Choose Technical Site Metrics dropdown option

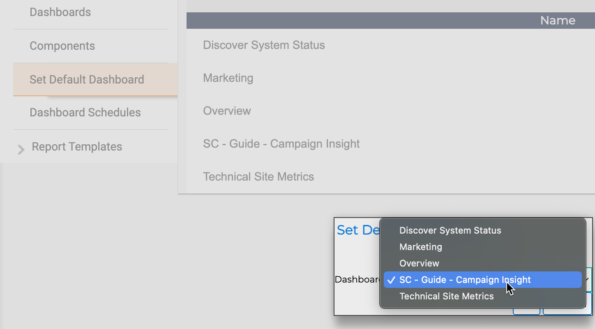pyautogui.click(x=446, y=296)
